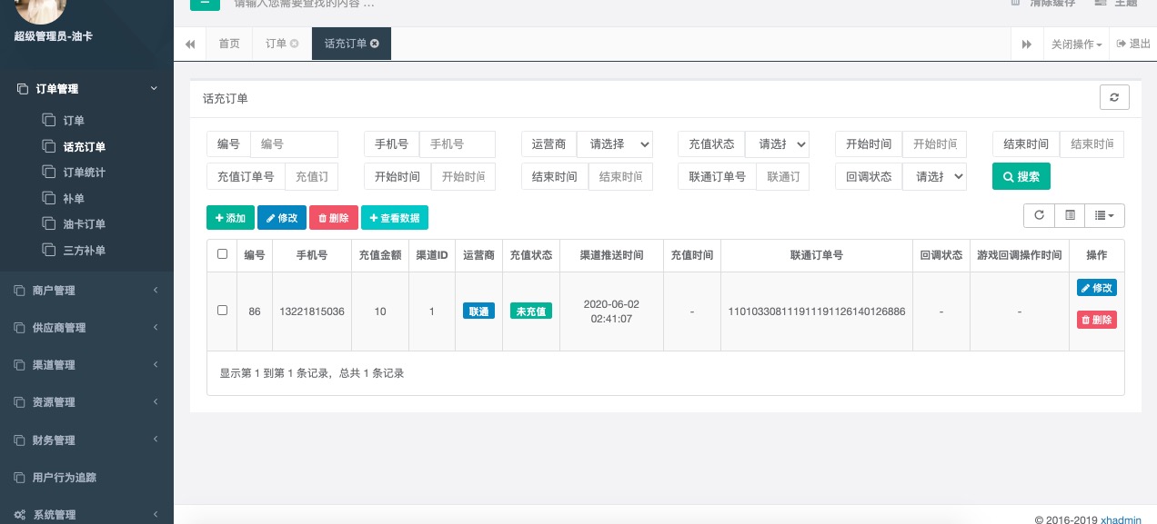Viewport: 1157px width, 524px height.
Task: Open the 运营商 select dropdown
Action: click(615, 144)
